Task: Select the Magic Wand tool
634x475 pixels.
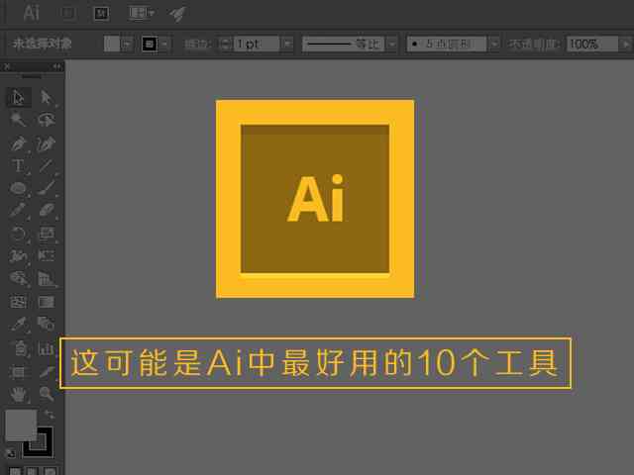Action: [x=18, y=120]
